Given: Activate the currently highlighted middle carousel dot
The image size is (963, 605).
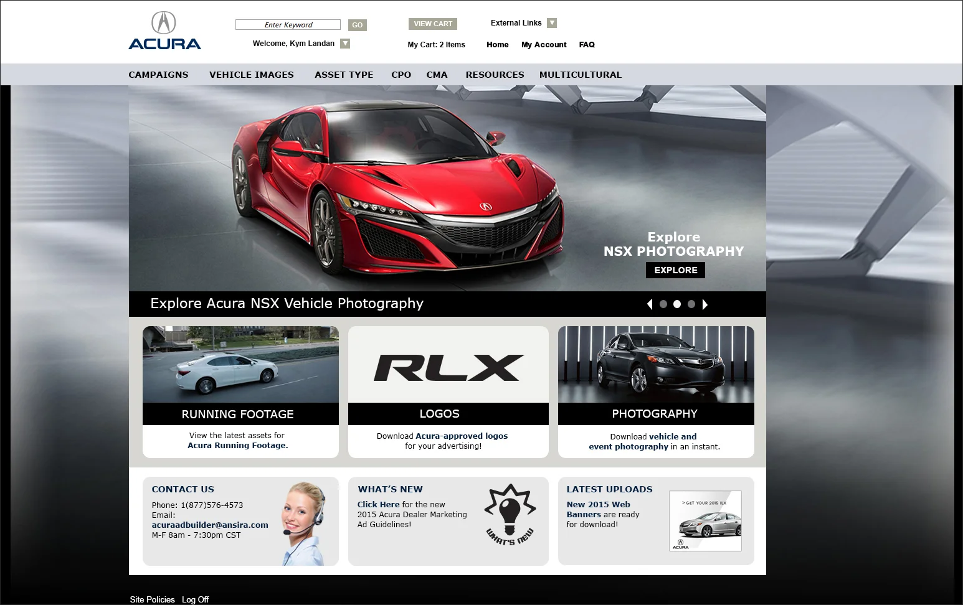Looking at the screenshot, I should 677,304.
